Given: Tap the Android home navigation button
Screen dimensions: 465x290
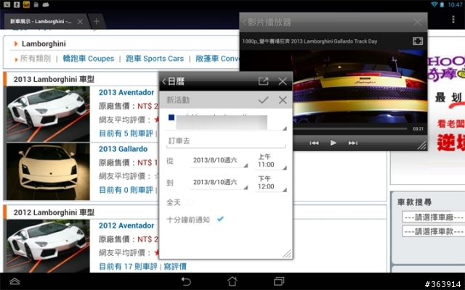Looking at the screenshot, I should [232, 281].
